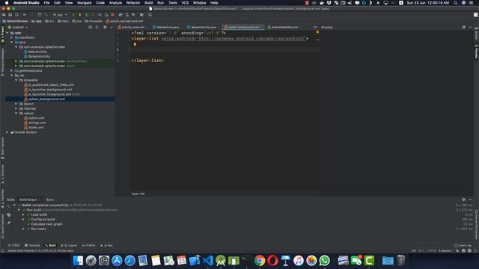Expand the manifests folder
Screen dimensions: 479x269
12,37
